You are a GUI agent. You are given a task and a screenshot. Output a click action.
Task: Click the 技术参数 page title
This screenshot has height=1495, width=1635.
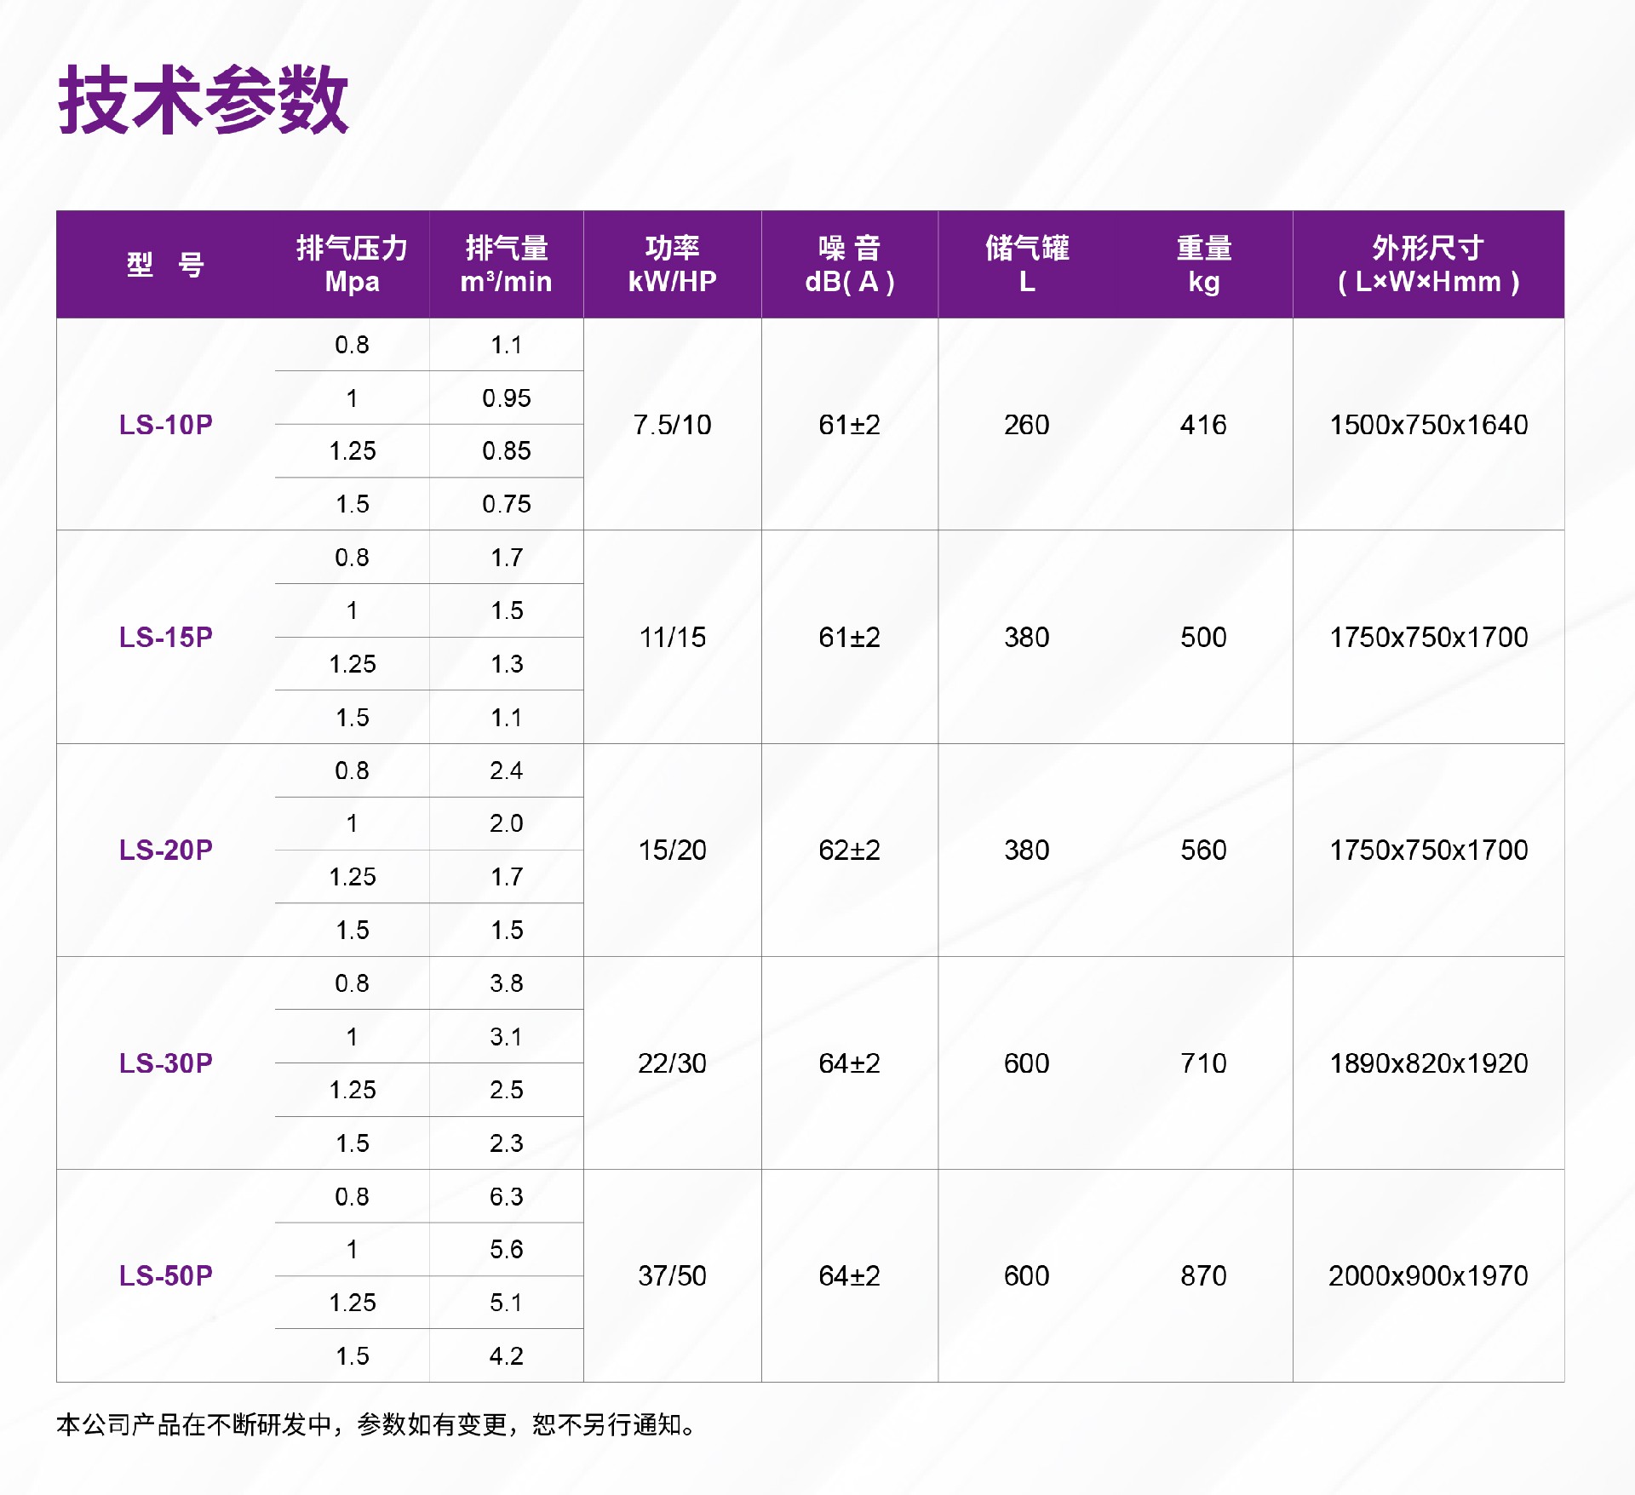point(203,100)
